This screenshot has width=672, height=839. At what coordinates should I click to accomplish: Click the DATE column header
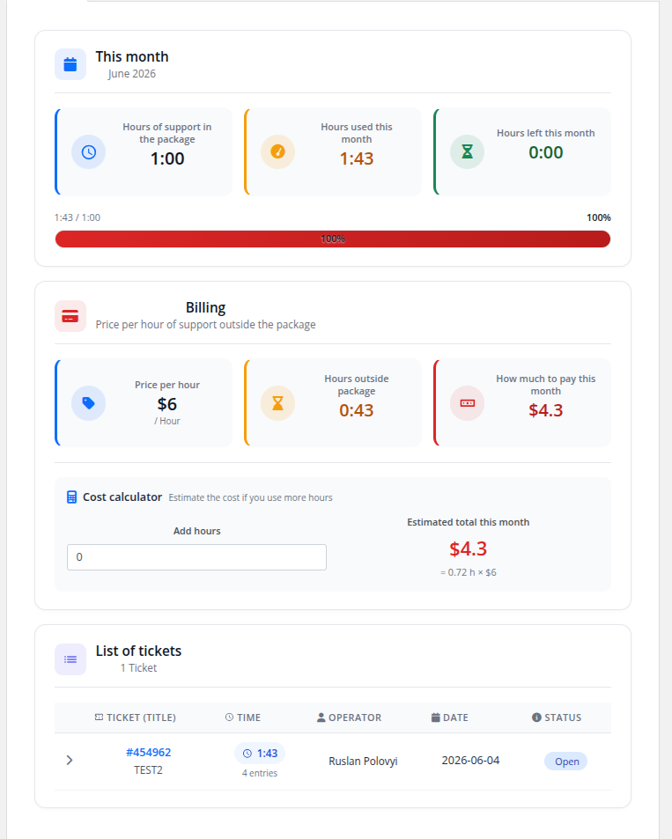450,718
